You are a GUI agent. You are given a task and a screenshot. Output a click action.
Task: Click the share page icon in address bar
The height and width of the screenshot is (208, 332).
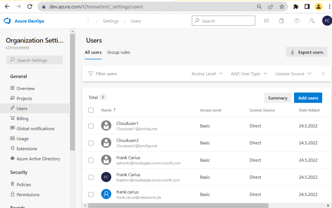point(271,7)
